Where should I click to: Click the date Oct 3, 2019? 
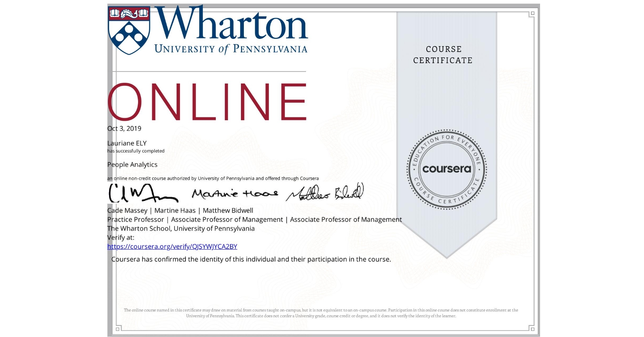[x=124, y=129]
